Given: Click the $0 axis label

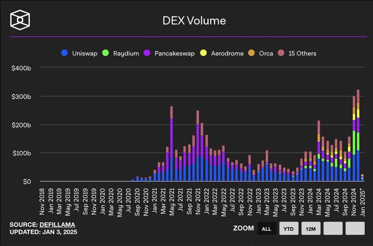Looking at the screenshot, I should pyautogui.click(x=27, y=181).
